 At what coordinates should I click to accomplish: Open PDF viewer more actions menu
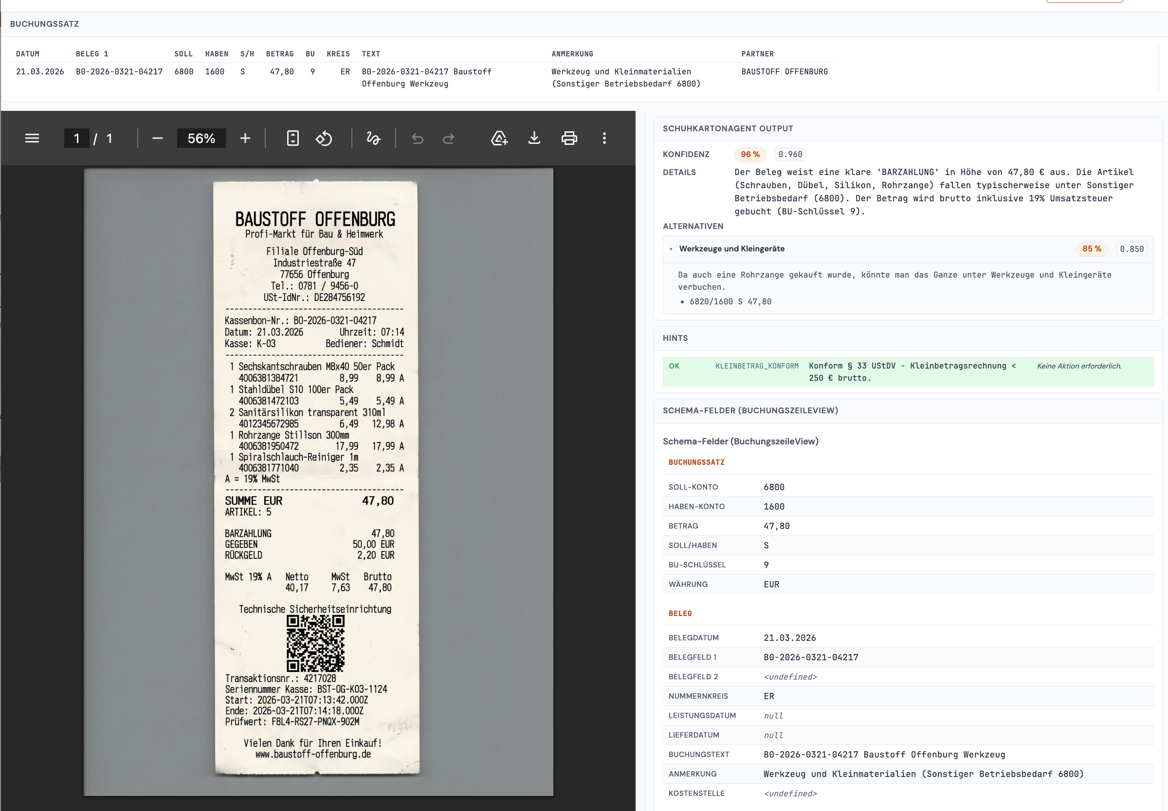(604, 138)
